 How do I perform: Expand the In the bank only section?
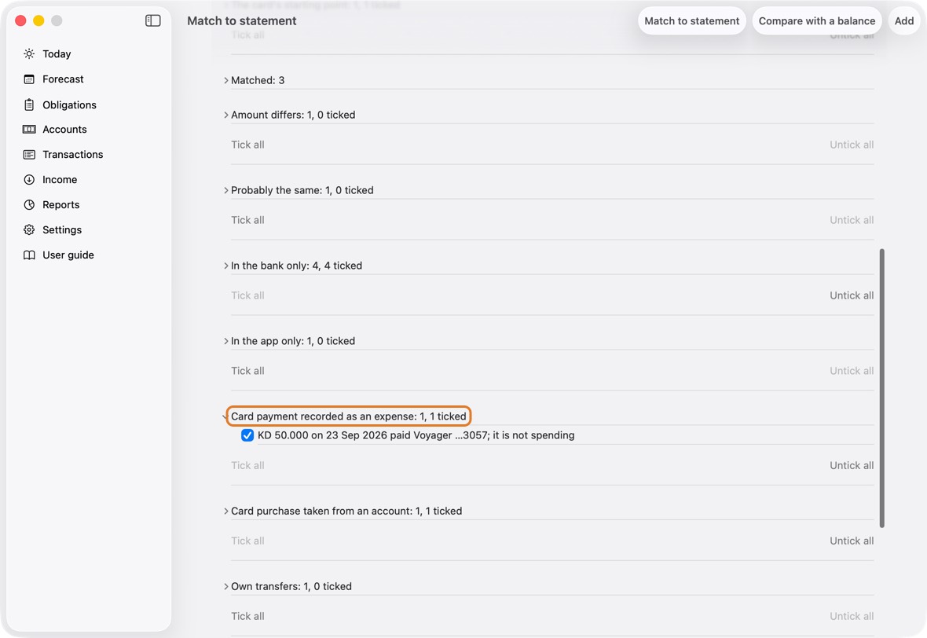coord(225,266)
